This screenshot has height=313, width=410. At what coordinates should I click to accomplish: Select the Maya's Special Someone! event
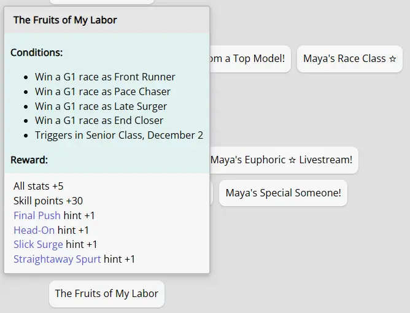(283, 193)
